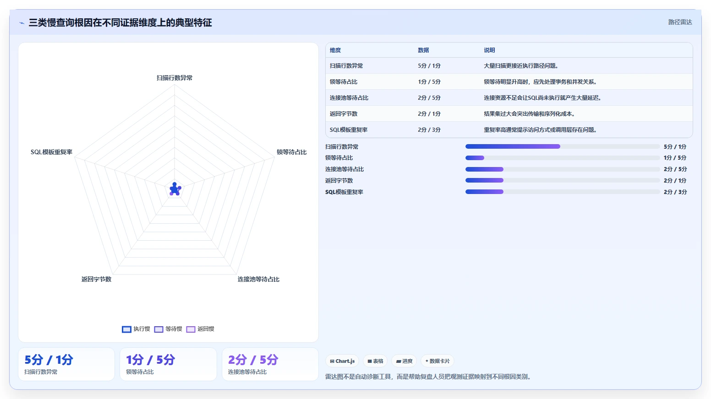Viewport: 711px width, 399px height.
Task: Click radar axis label SQL模板重复率
Action: coord(51,152)
